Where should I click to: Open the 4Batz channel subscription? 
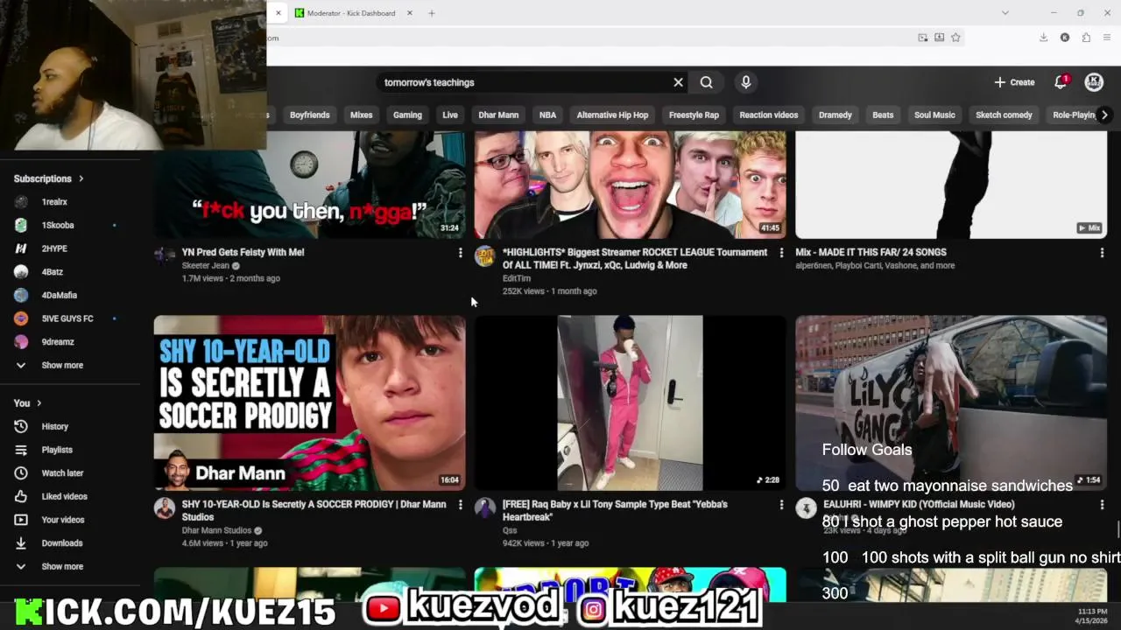(x=70, y=272)
